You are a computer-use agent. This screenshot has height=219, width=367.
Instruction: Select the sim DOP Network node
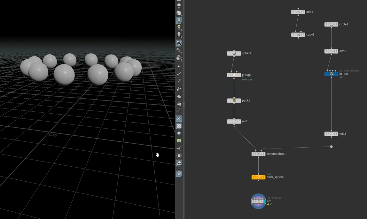coord(258,201)
